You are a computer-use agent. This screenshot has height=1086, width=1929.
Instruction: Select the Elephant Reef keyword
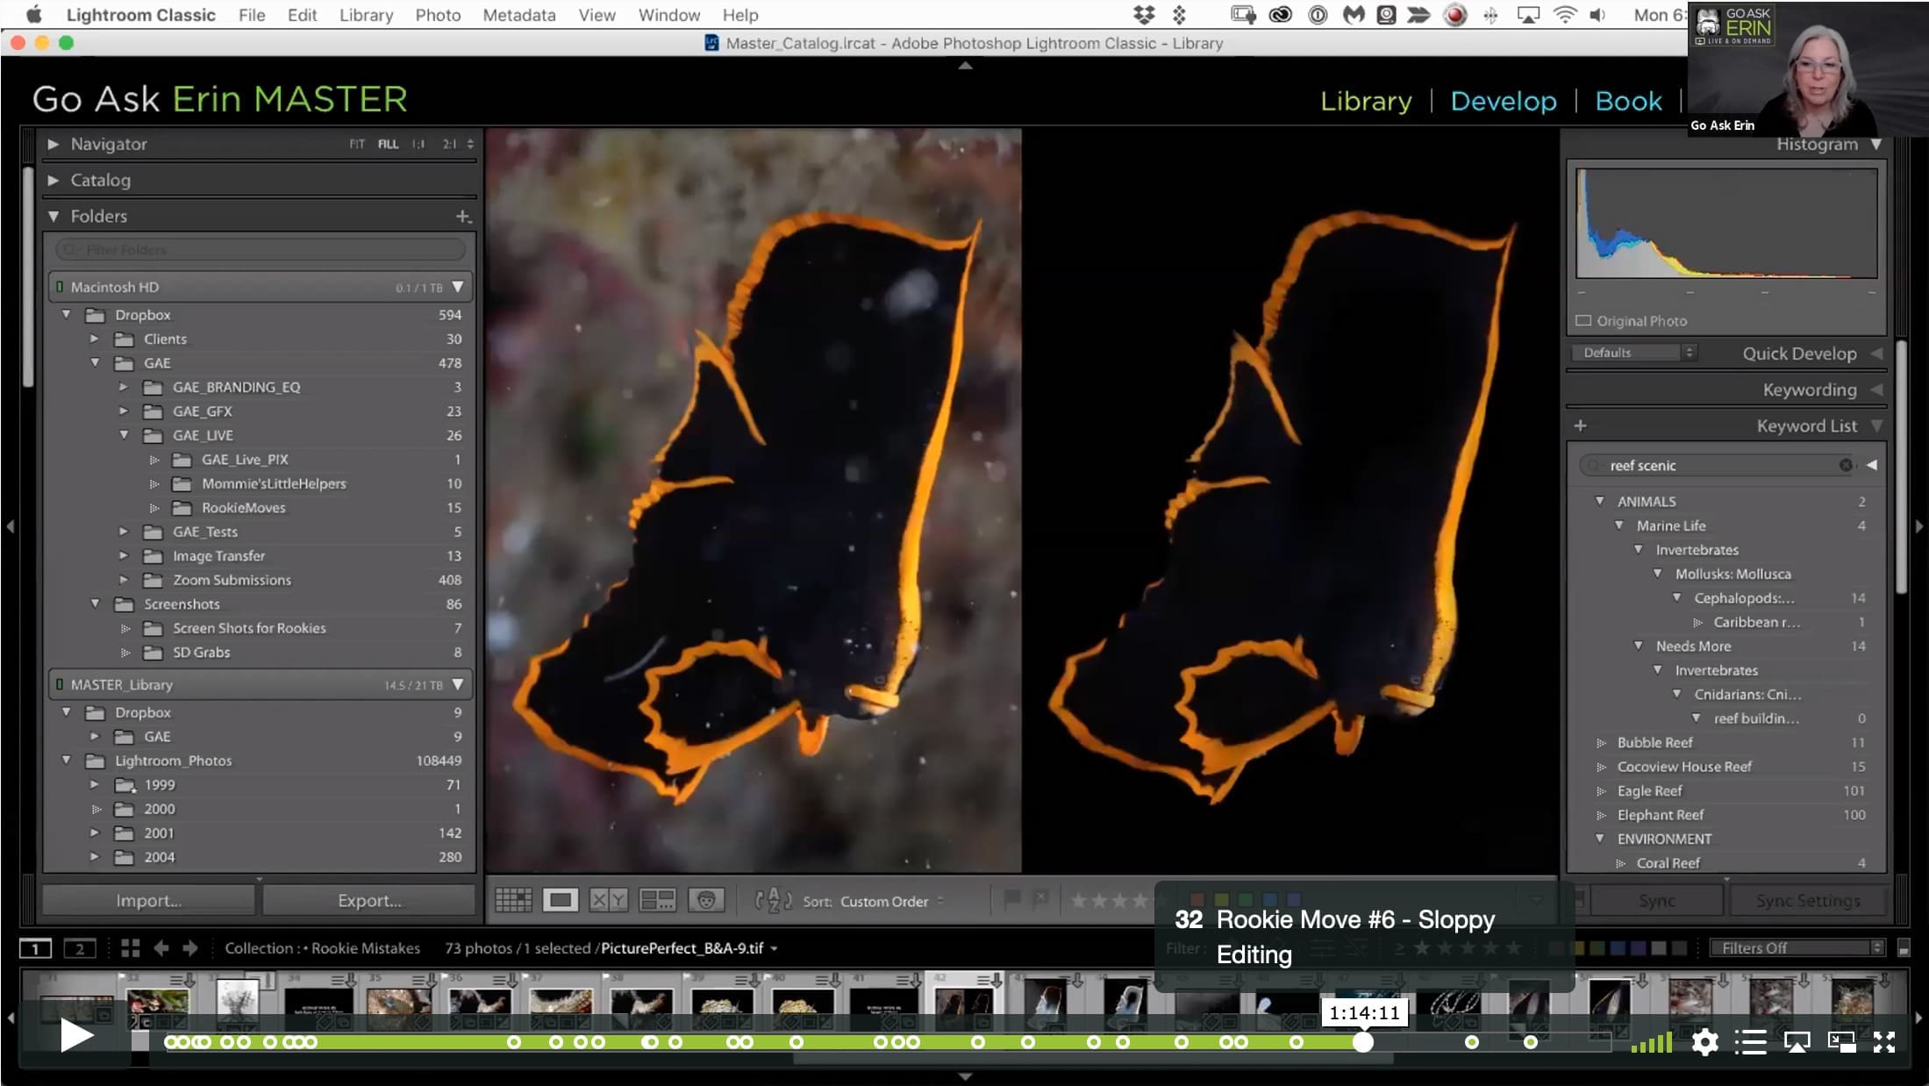(1660, 815)
